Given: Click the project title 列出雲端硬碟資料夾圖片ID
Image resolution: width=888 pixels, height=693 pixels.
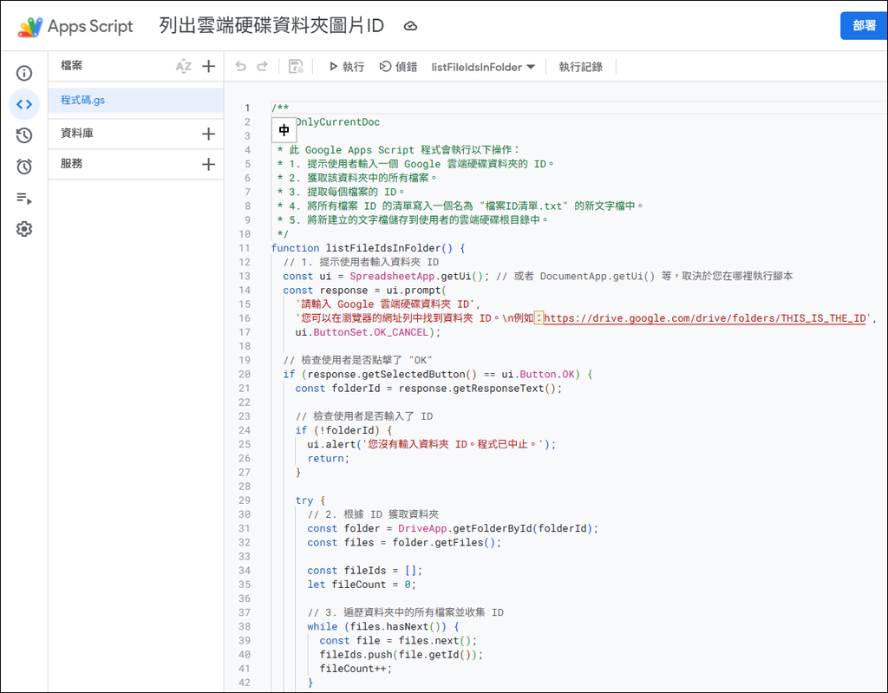Looking at the screenshot, I should tap(271, 26).
